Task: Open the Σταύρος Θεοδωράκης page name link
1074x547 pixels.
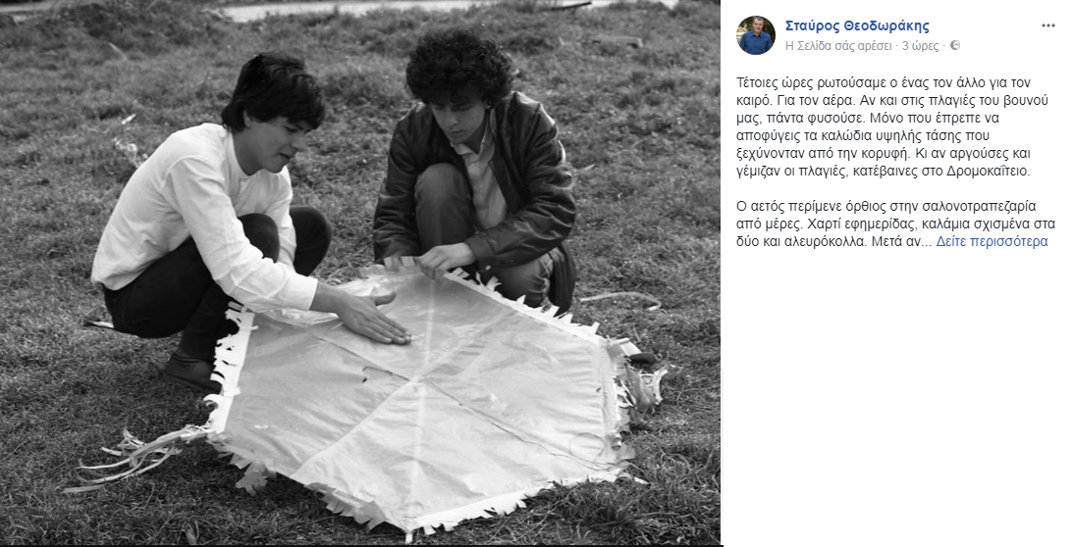Action: tap(857, 26)
